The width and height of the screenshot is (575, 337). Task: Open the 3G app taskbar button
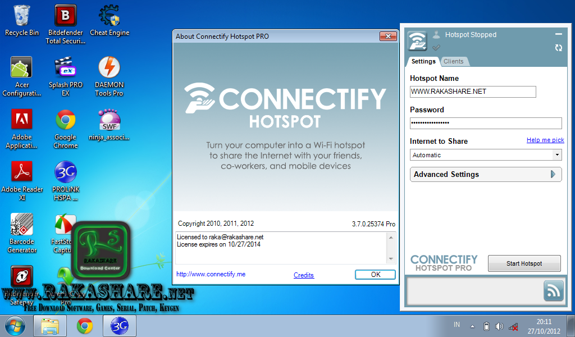pyautogui.click(x=120, y=326)
